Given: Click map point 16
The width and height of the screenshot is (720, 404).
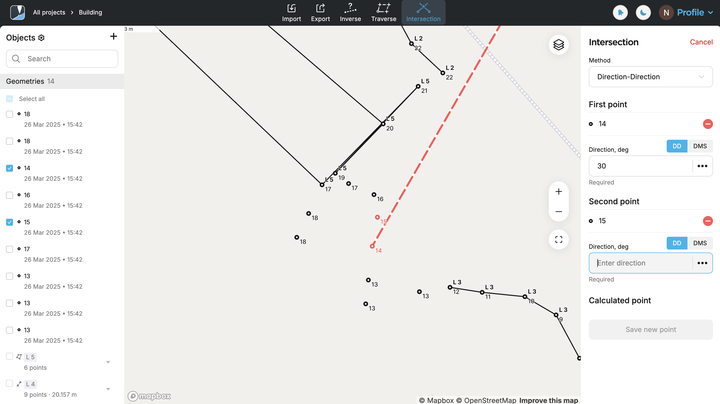Looking at the screenshot, I should (374, 194).
